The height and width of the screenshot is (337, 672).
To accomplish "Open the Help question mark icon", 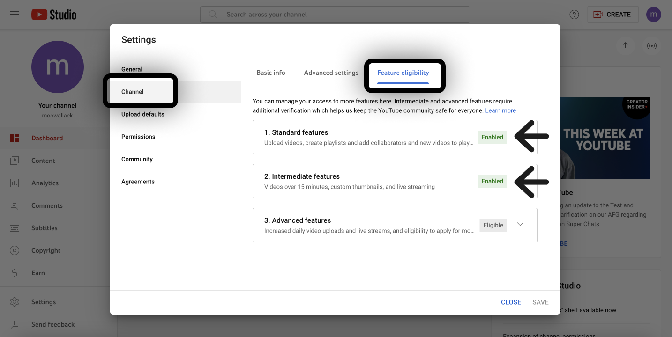I will coord(574,15).
